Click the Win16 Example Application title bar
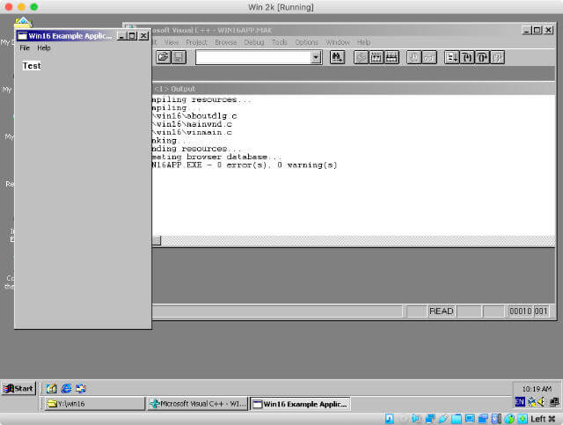The height and width of the screenshot is (425, 563). click(x=66, y=36)
